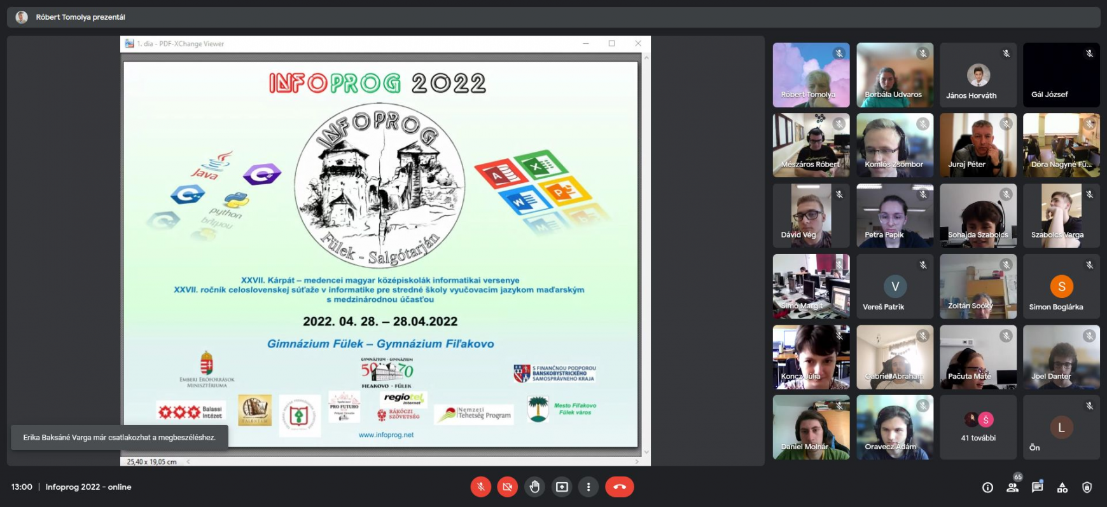Select Szabolcs Varga's video tile

coord(1061,216)
